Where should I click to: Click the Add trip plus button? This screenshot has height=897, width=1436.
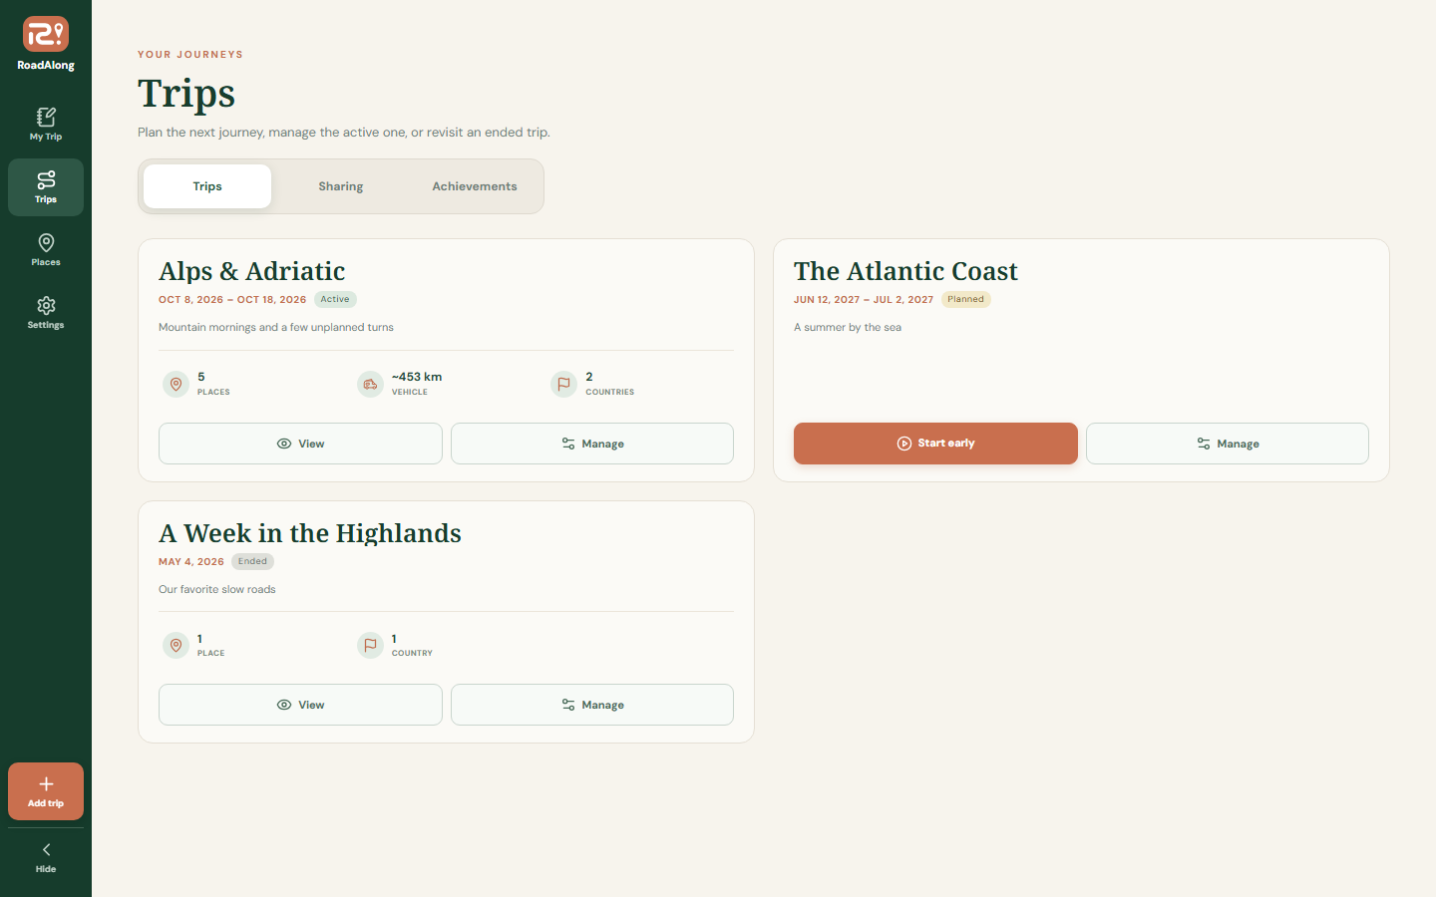46,791
